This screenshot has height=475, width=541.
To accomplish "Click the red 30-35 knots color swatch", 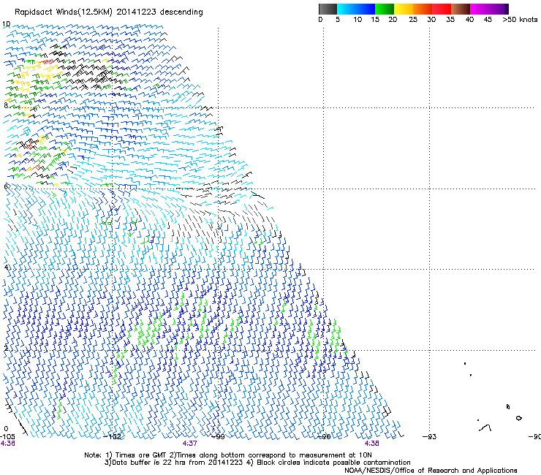I will click(442, 9).
